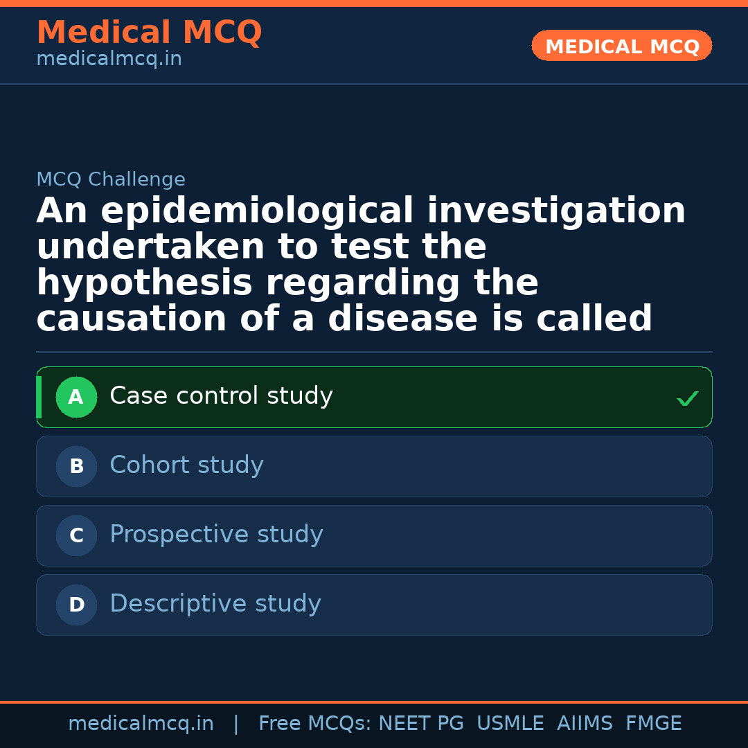Click the B letter circle badge
The height and width of the screenshot is (748, 748).
[76, 467]
